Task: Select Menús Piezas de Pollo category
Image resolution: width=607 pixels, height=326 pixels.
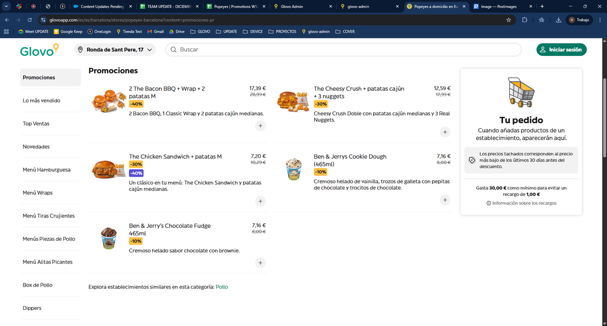Action: pos(50,239)
